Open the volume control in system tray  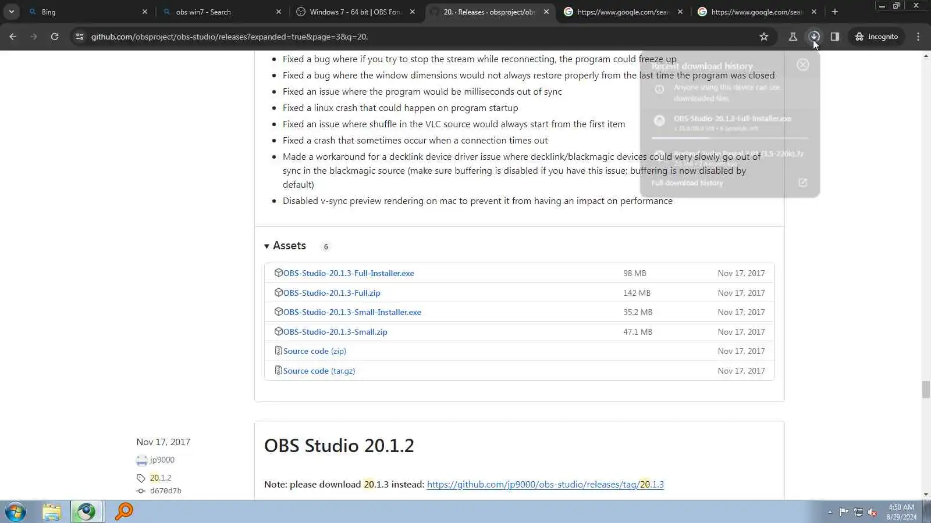872,512
